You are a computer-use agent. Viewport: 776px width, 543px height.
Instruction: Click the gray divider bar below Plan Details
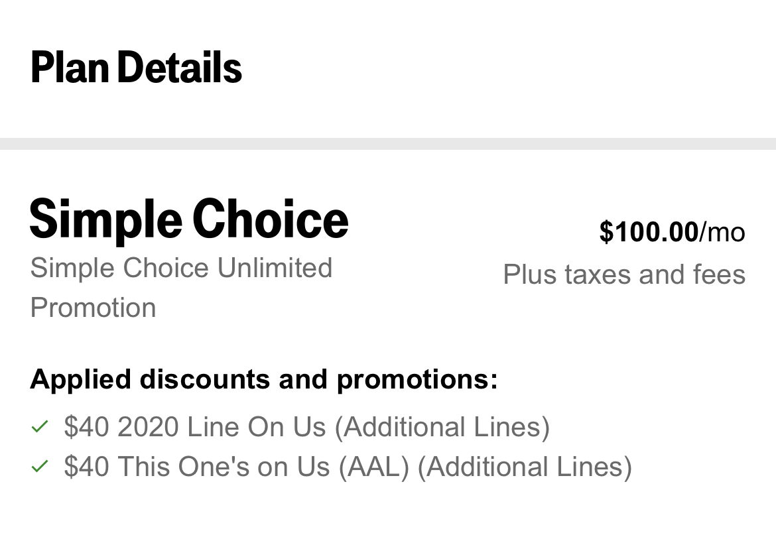pyautogui.click(x=388, y=144)
